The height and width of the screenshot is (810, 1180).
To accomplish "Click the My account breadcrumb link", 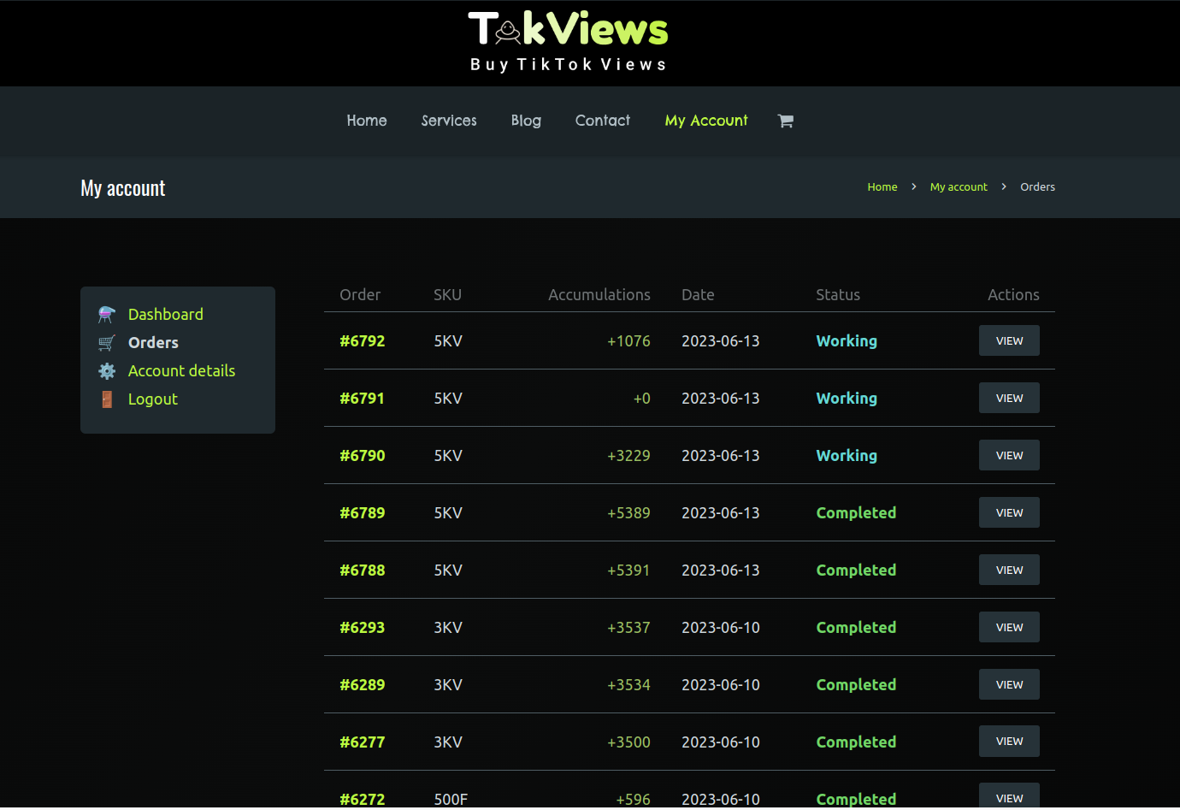I will point(959,187).
